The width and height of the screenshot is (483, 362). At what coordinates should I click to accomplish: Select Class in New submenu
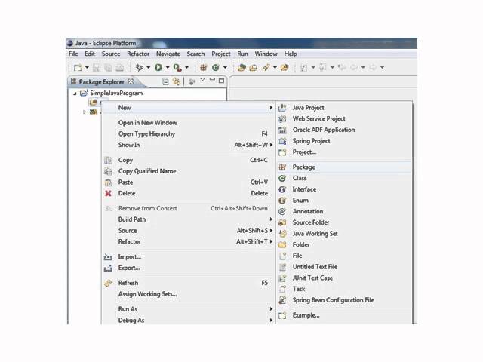click(344, 178)
